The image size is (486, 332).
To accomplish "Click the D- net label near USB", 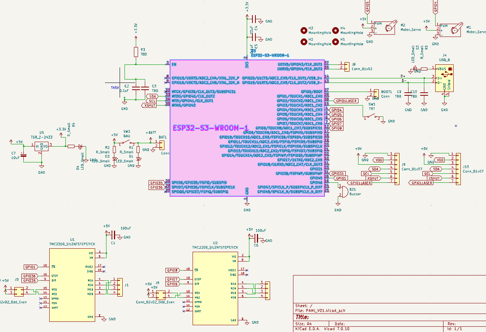I will (403, 81).
